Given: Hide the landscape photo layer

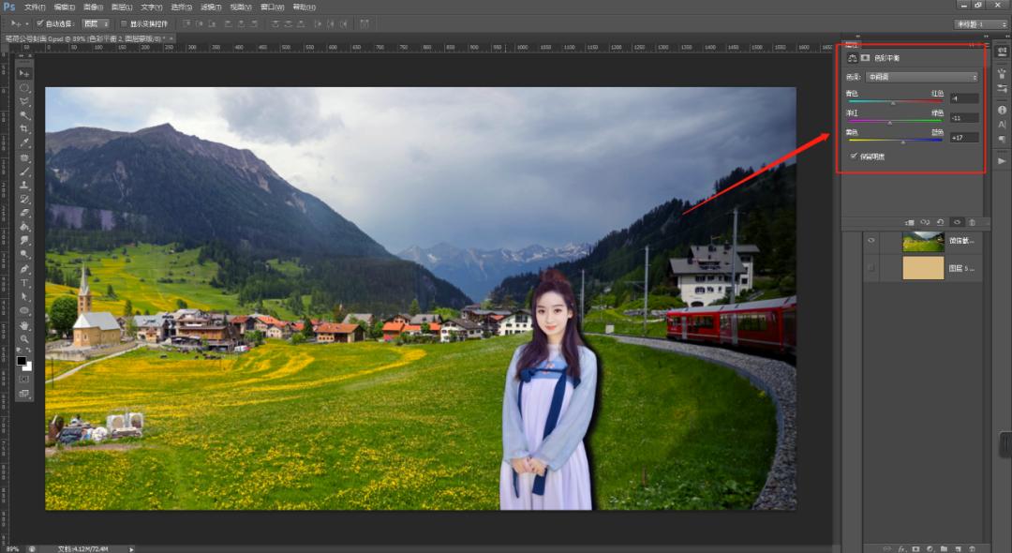Looking at the screenshot, I should [871, 241].
